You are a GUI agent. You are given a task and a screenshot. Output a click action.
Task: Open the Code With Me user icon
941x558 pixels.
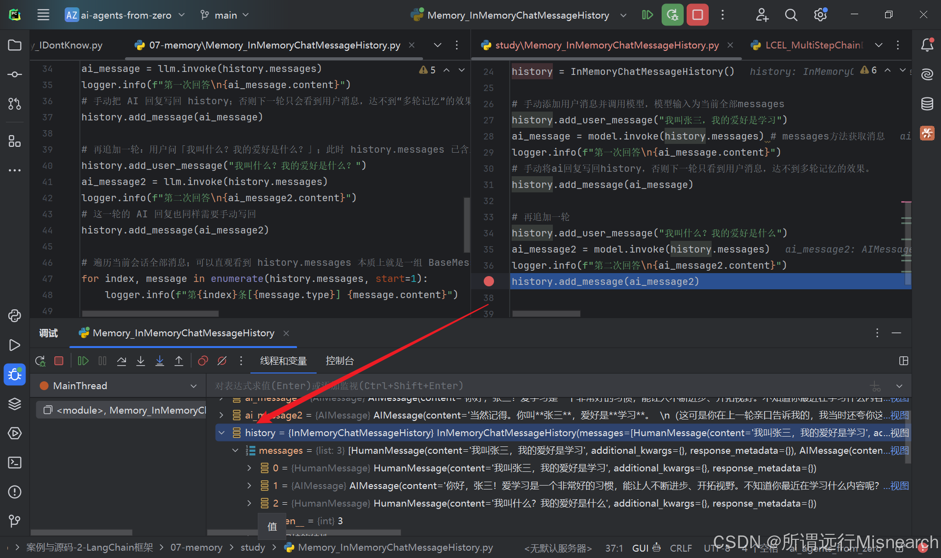tap(762, 15)
